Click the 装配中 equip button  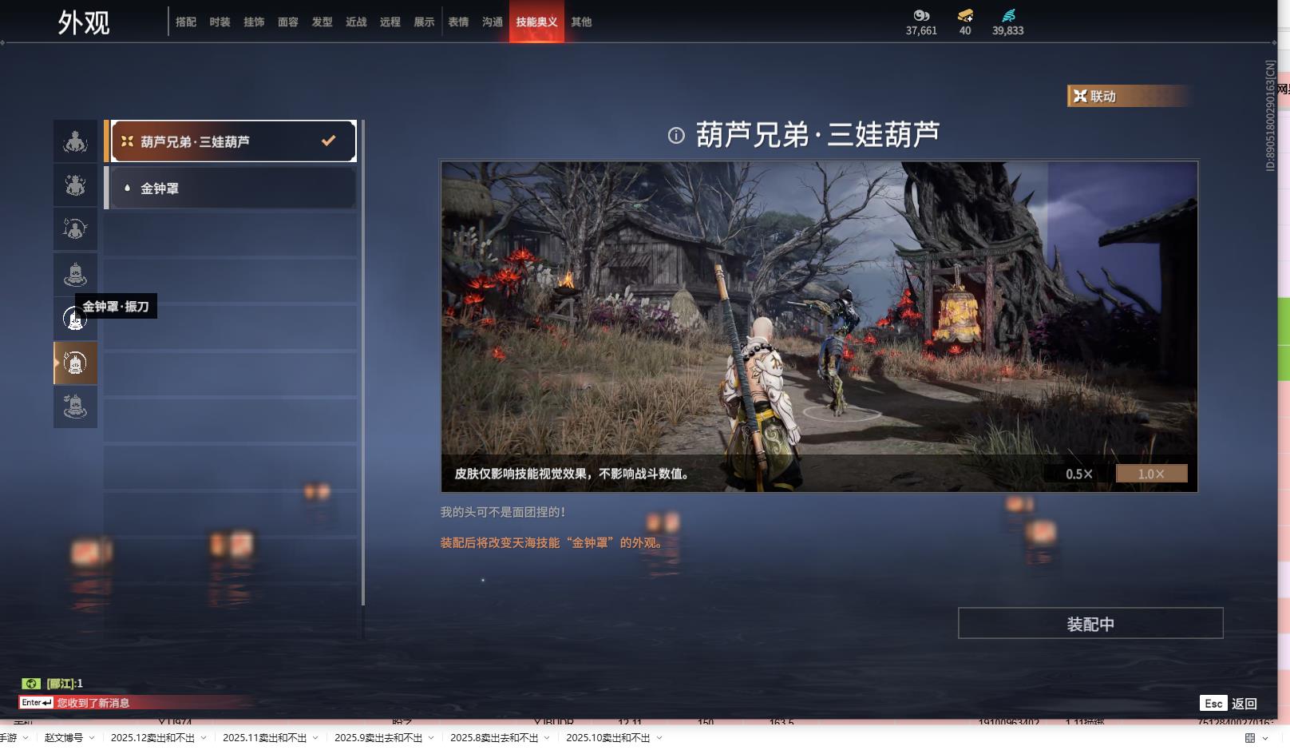coord(1090,624)
